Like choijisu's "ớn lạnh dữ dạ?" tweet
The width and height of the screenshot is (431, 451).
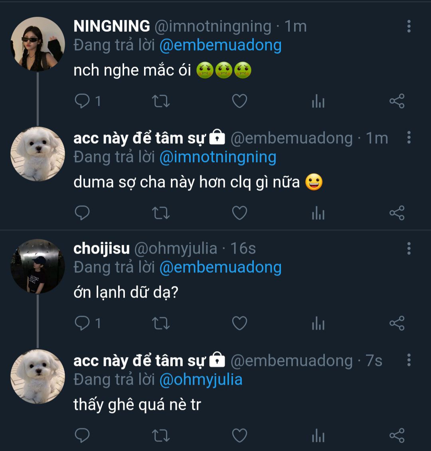[x=239, y=323]
